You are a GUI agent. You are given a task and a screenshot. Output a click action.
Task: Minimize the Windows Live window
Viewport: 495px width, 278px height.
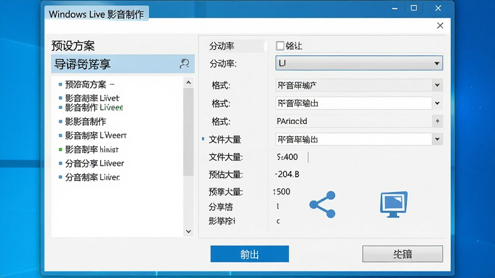[x=394, y=9]
